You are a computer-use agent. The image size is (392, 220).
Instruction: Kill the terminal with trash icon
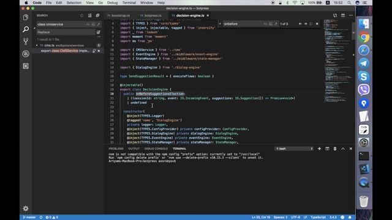[335, 148]
